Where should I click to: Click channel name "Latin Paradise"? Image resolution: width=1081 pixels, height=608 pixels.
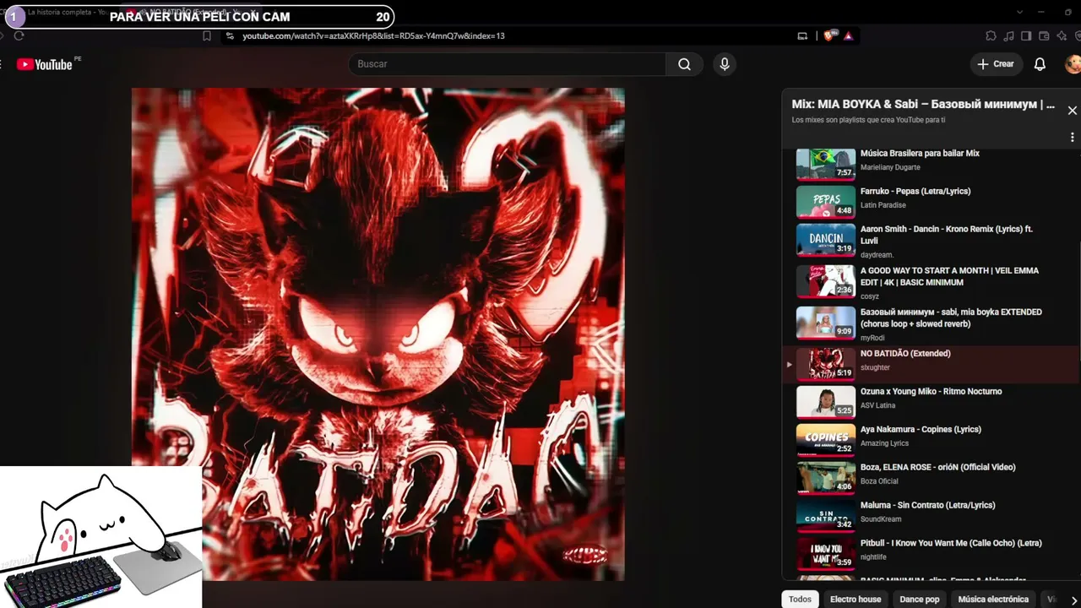[x=883, y=205]
